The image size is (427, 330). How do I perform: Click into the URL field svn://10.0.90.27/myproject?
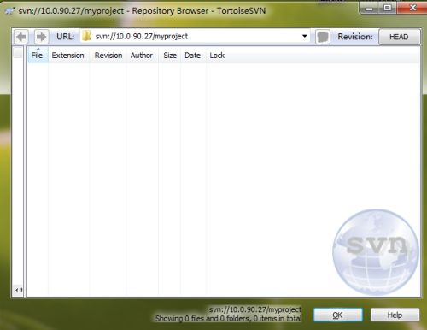pos(195,37)
